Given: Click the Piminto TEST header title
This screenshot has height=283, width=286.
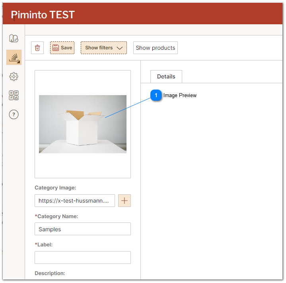Looking at the screenshot, I should pyautogui.click(x=43, y=15).
